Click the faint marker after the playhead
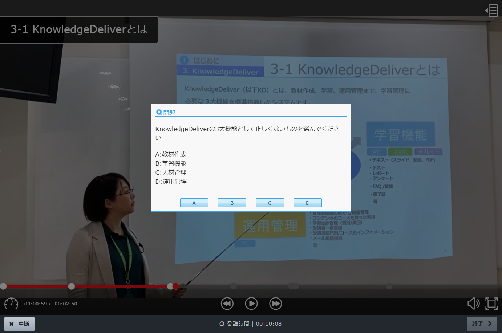 pos(234,287)
